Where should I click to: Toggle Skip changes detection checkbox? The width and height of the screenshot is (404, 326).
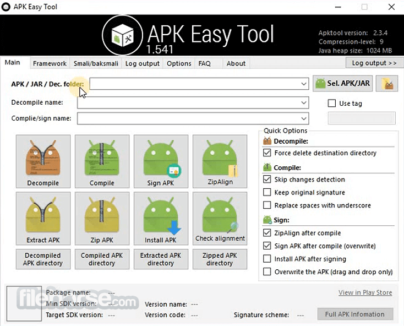(x=267, y=179)
